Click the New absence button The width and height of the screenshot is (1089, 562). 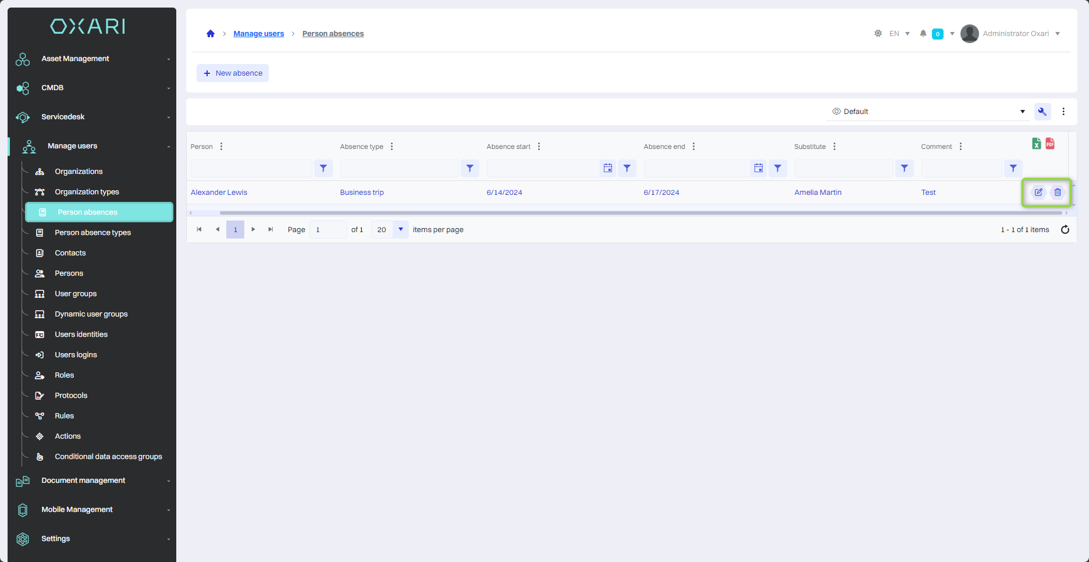[x=233, y=73]
